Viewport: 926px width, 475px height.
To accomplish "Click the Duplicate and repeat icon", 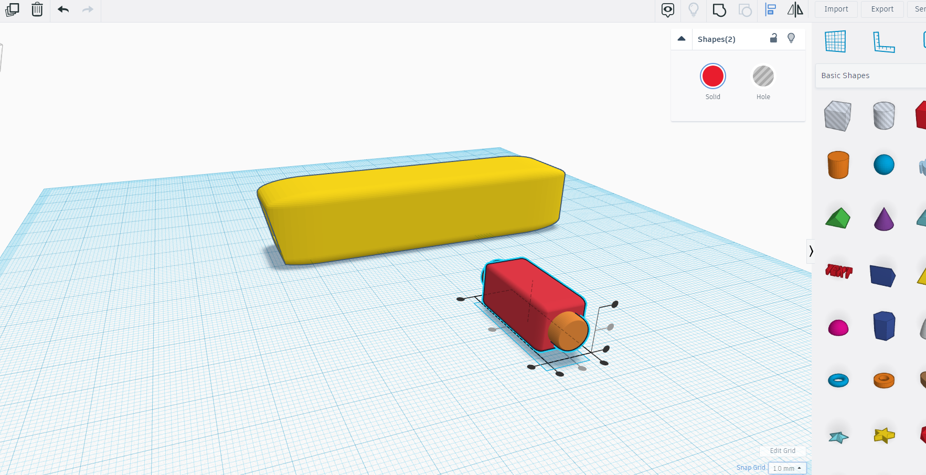I will click(x=12, y=9).
